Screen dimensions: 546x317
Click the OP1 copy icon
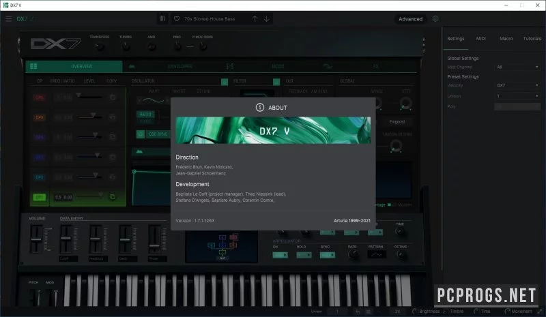pyautogui.click(x=112, y=197)
